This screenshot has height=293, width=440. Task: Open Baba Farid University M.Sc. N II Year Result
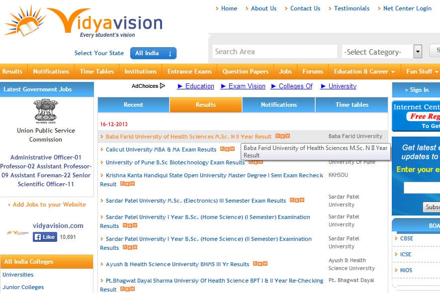pos(188,137)
